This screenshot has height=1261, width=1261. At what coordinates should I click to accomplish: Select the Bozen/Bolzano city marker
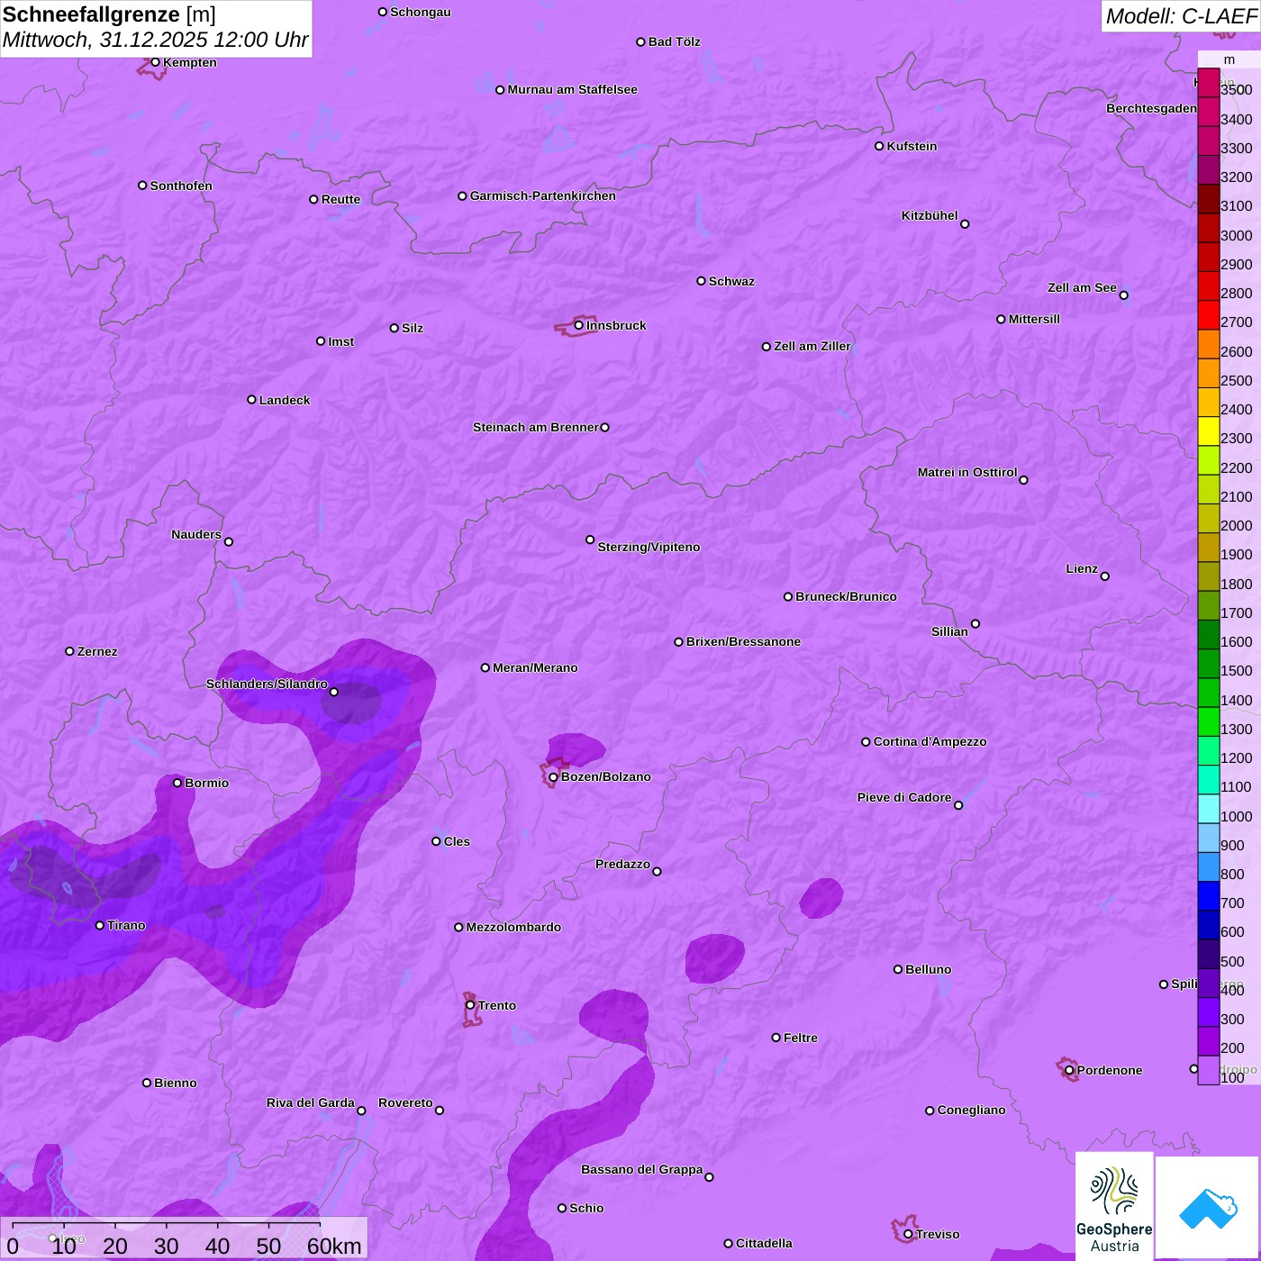click(553, 777)
